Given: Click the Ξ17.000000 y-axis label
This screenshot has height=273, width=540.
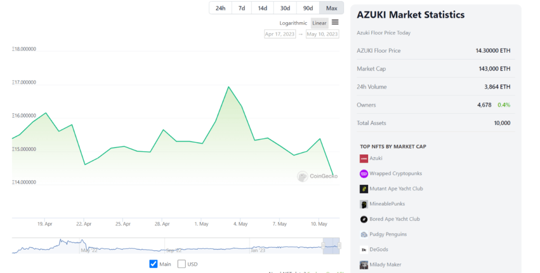Looking at the screenshot, I should (x=24, y=83).
